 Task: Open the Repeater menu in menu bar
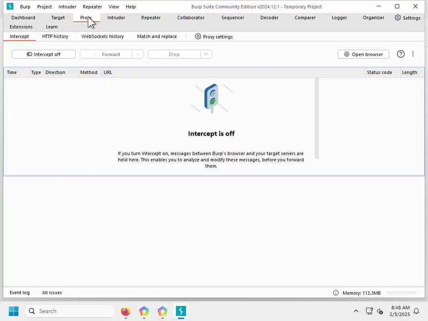(92, 7)
